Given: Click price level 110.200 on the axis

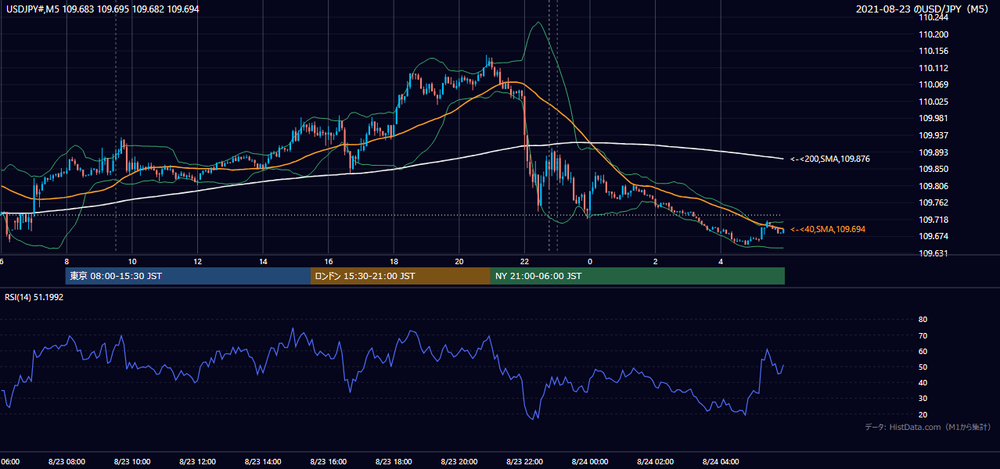Looking at the screenshot, I should click(x=934, y=34).
